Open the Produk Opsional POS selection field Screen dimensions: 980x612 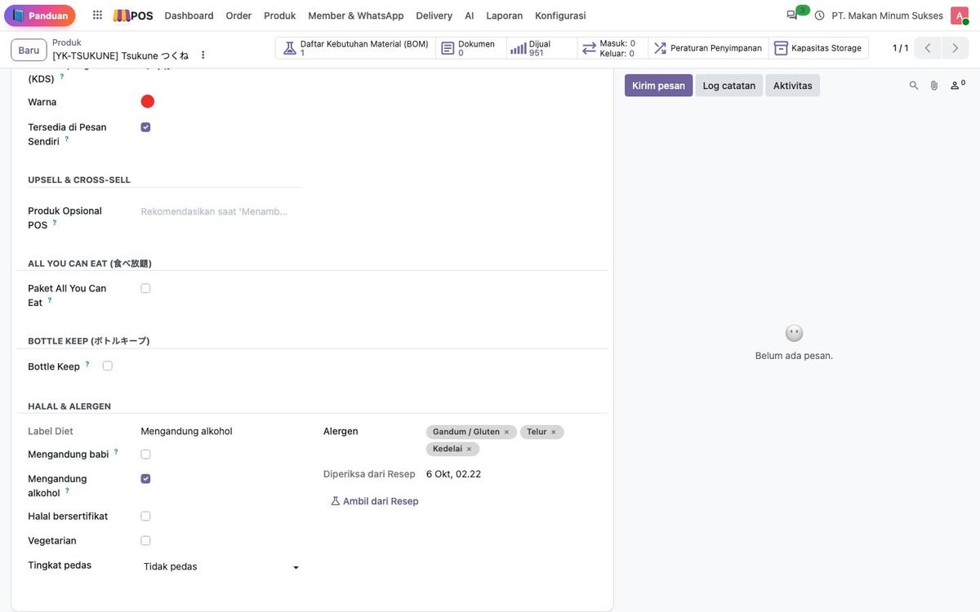click(x=221, y=211)
